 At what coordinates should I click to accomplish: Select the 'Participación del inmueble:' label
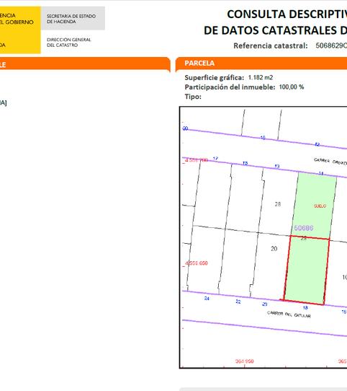tap(230, 87)
